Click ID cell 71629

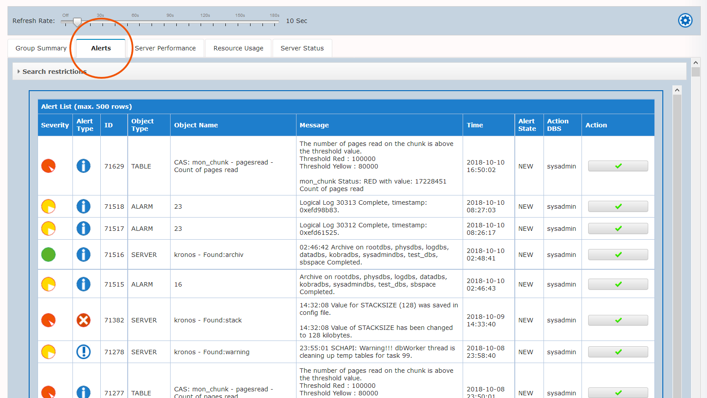[114, 166]
